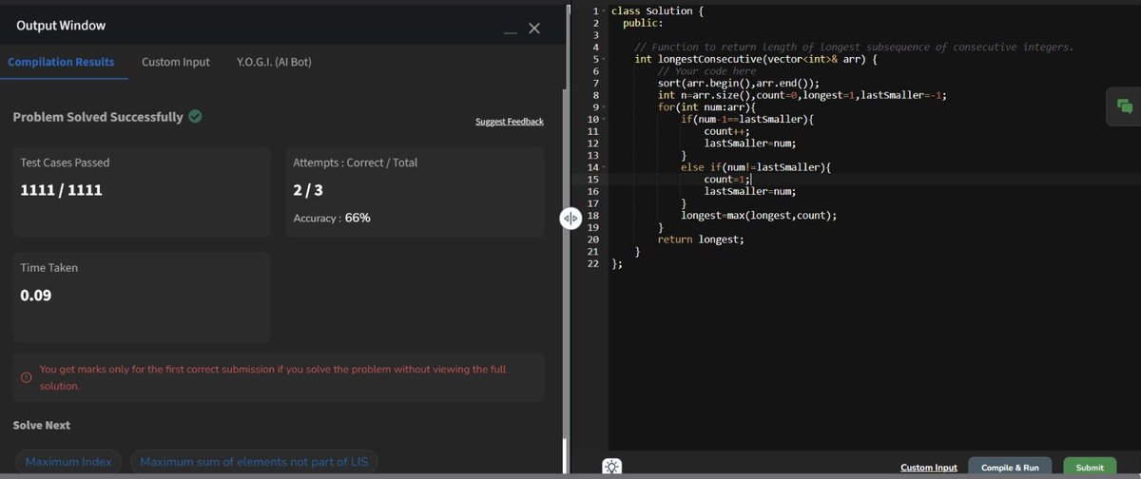
Task: Click the green success checkmark
Action: coord(195,117)
